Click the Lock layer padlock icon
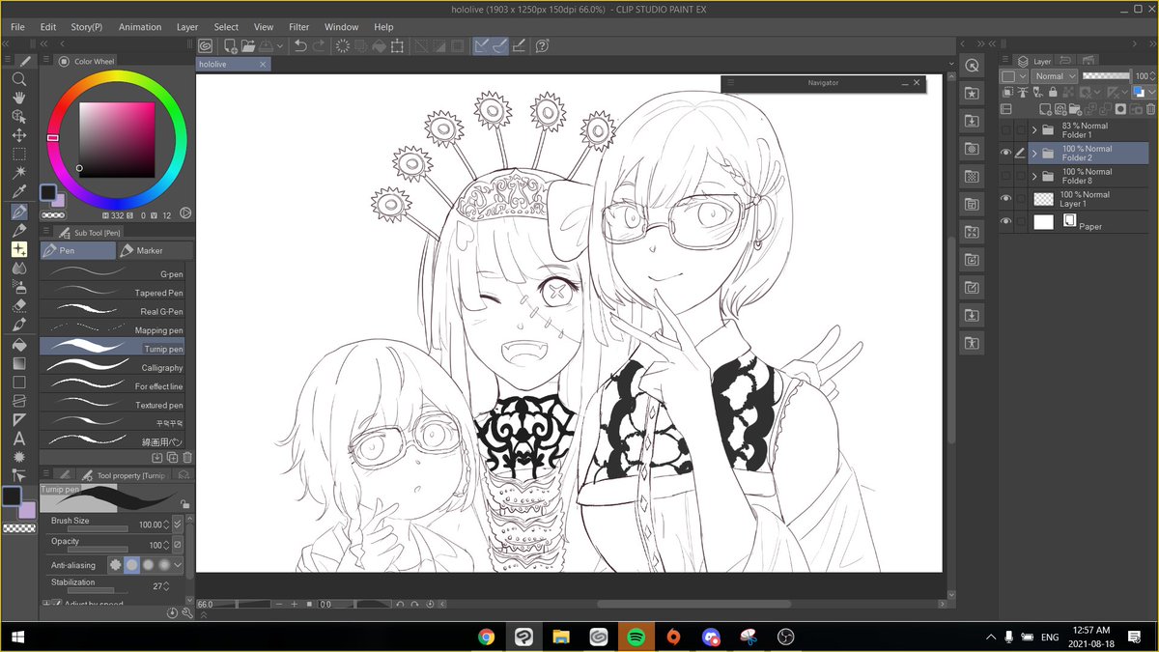Image resolution: width=1159 pixels, height=652 pixels. tap(1053, 92)
